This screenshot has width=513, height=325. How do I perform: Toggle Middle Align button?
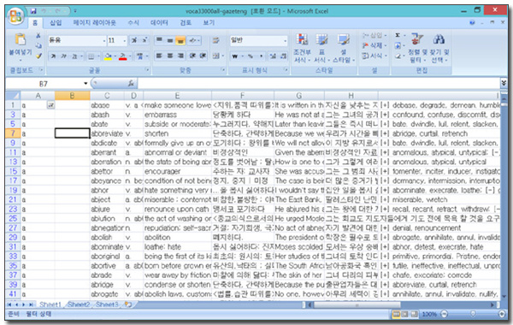(170, 40)
